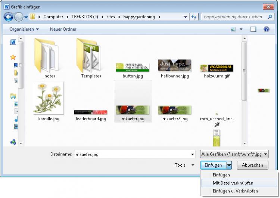Expand the Organisieren dropdown menu
Image resolution: width=280 pixels, height=198 pixels.
point(24,29)
